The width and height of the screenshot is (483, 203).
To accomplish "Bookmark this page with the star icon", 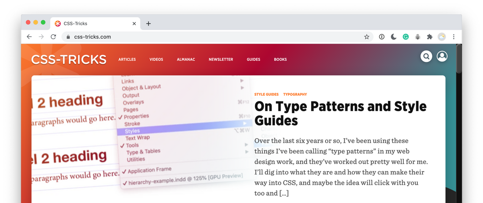I will 367,37.
